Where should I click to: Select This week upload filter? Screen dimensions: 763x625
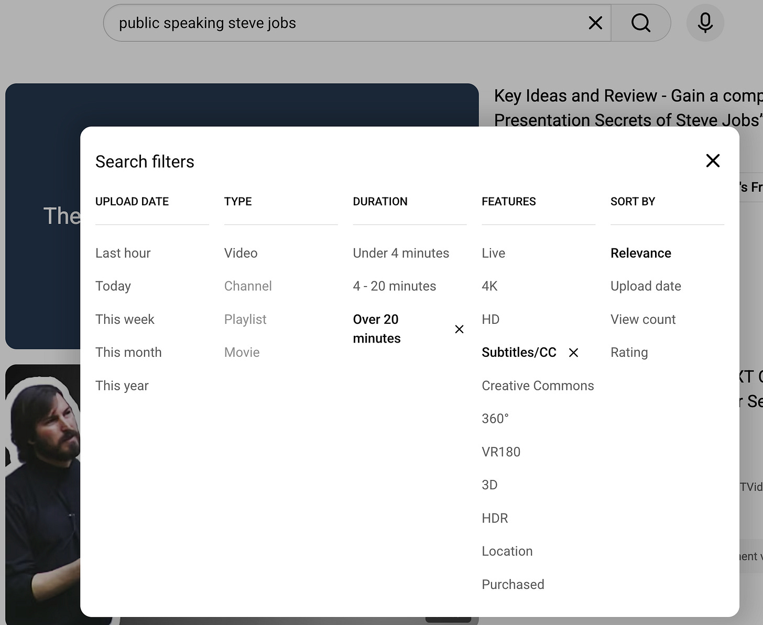(x=125, y=319)
